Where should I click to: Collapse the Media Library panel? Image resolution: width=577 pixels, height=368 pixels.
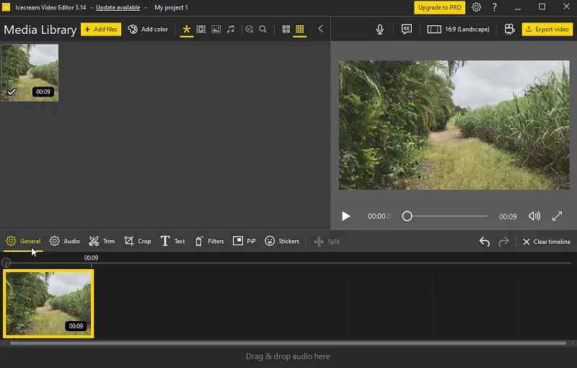tap(320, 30)
